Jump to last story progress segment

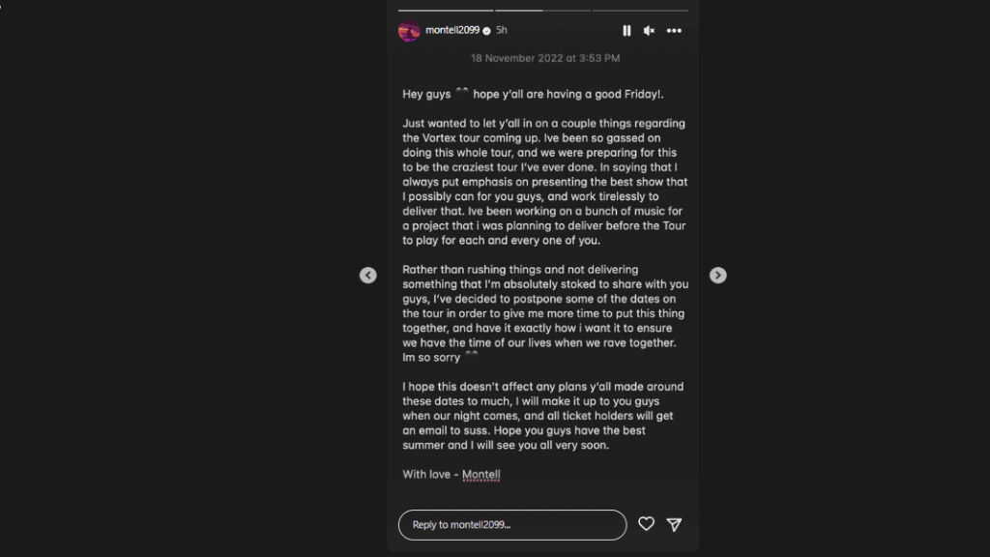click(640, 10)
